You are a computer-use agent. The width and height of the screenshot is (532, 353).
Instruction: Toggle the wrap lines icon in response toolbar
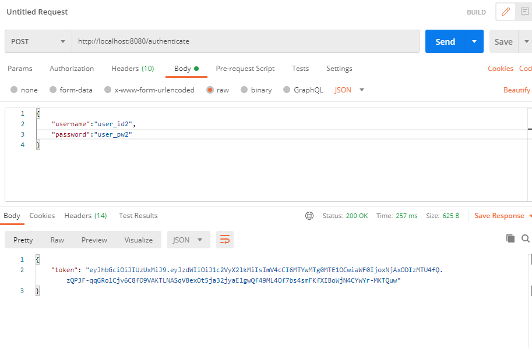[224, 240]
